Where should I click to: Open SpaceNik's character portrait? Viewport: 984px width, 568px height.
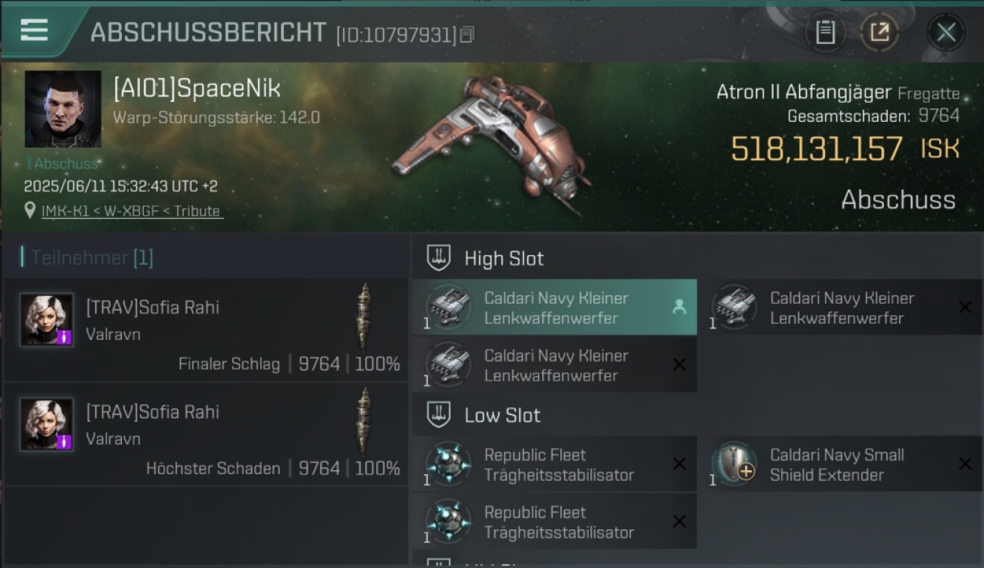63,109
